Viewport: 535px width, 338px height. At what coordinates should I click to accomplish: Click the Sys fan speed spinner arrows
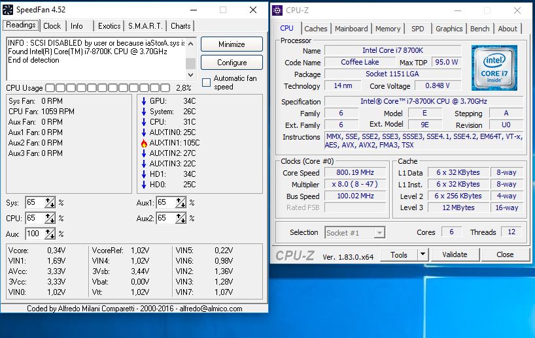click(x=50, y=202)
